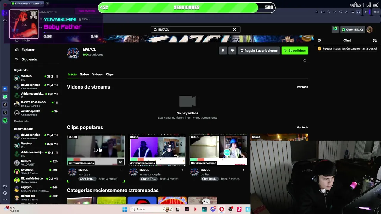Open X (Twitter) in the Opera sidebar
Screen dimensions: 381x214
point(5,113)
